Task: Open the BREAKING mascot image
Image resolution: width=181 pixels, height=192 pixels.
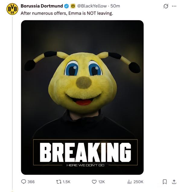Action: click(x=82, y=98)
